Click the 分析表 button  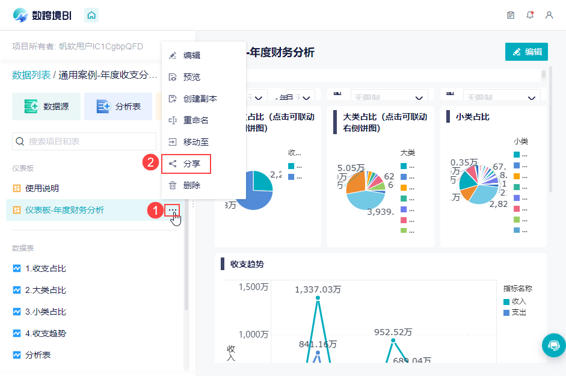tap(118, 106)
